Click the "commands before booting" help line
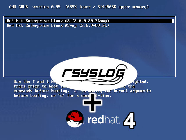 click(82, 91)
